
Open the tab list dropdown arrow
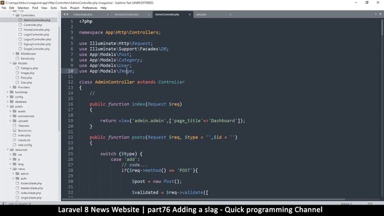click(x=380, y=14)
